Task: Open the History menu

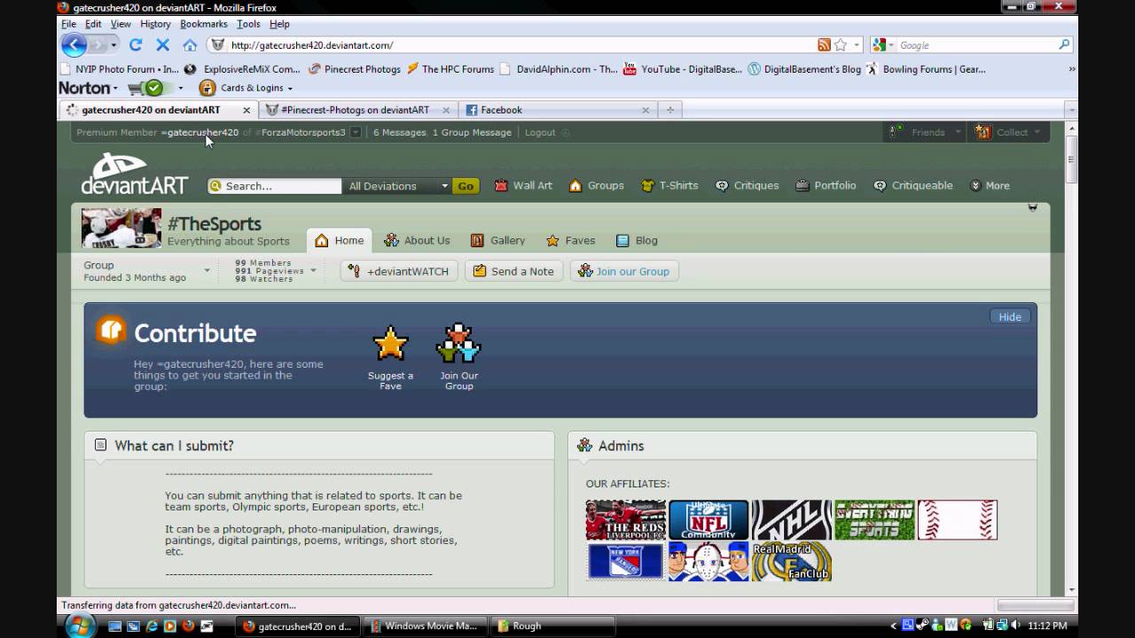Action: coord(155,24)
